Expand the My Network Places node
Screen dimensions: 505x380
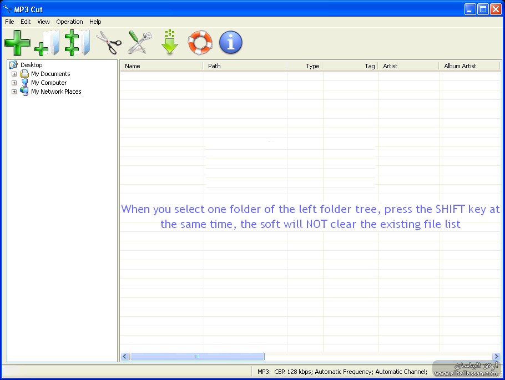click(14, 92)
